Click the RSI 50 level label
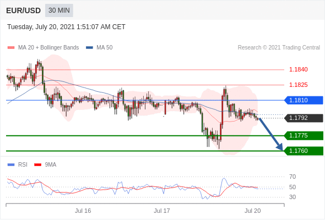The width and height of the screenshot is (325, 220). click(292, 188)
